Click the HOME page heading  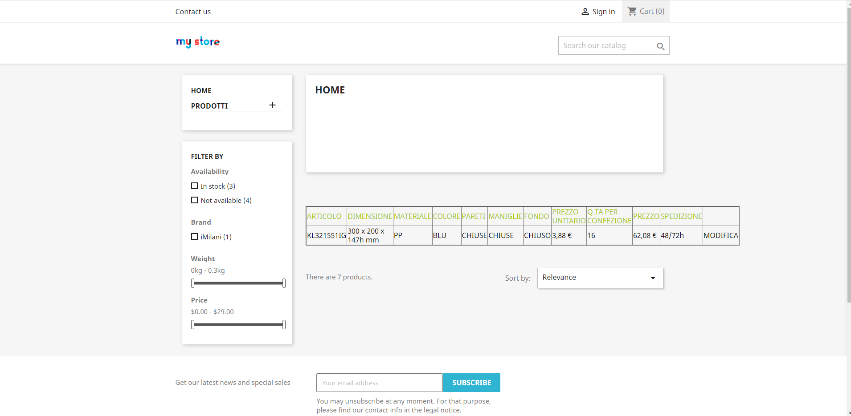330,90
